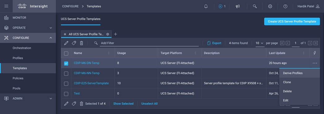
Task: Open Orchestration in the sidebar
Action: click(x=22, y=48)
